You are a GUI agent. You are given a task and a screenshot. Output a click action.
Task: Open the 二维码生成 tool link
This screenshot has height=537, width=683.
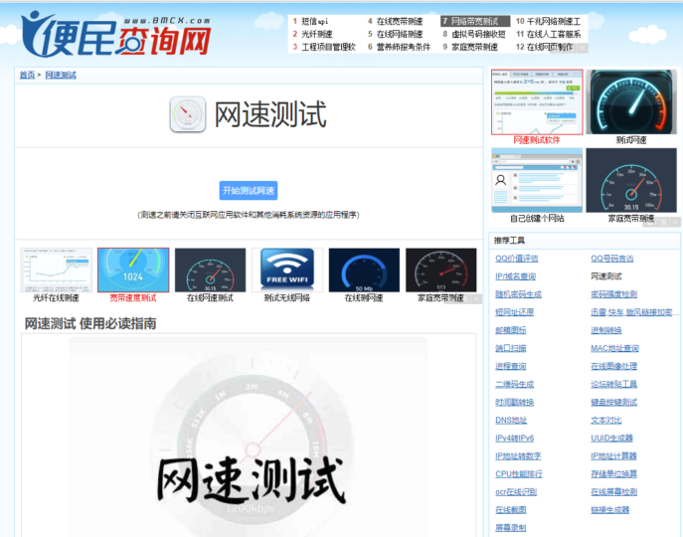pos(514,384)
